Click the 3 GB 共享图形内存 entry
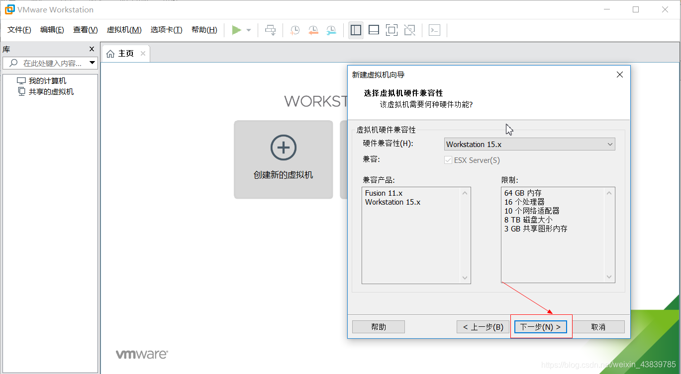This screenshot has height=374, width=681. 536,229
